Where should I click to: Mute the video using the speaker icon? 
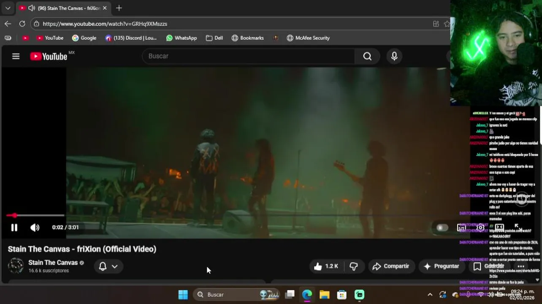point(35,228)
